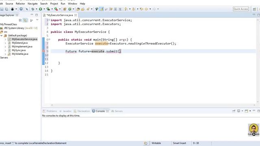Click the Back navigation yellow arrow
The image size is (260, 146).
146,9
